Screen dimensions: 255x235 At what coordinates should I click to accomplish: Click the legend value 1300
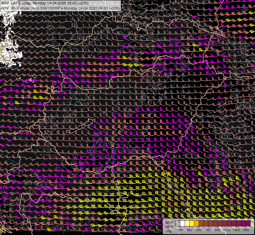coord(236,230)
